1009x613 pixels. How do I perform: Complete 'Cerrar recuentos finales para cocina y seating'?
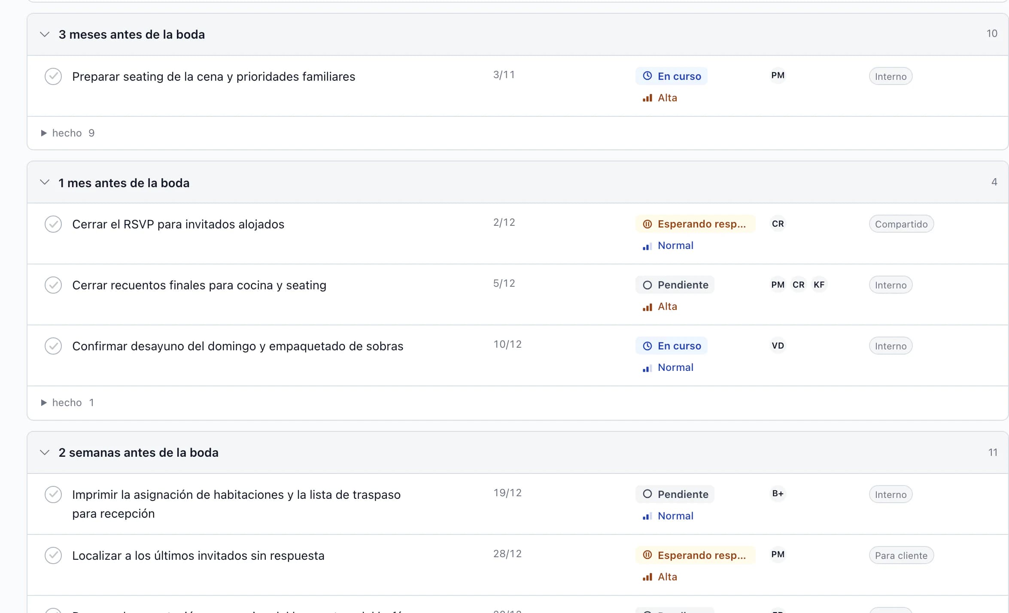click(53, 285)
